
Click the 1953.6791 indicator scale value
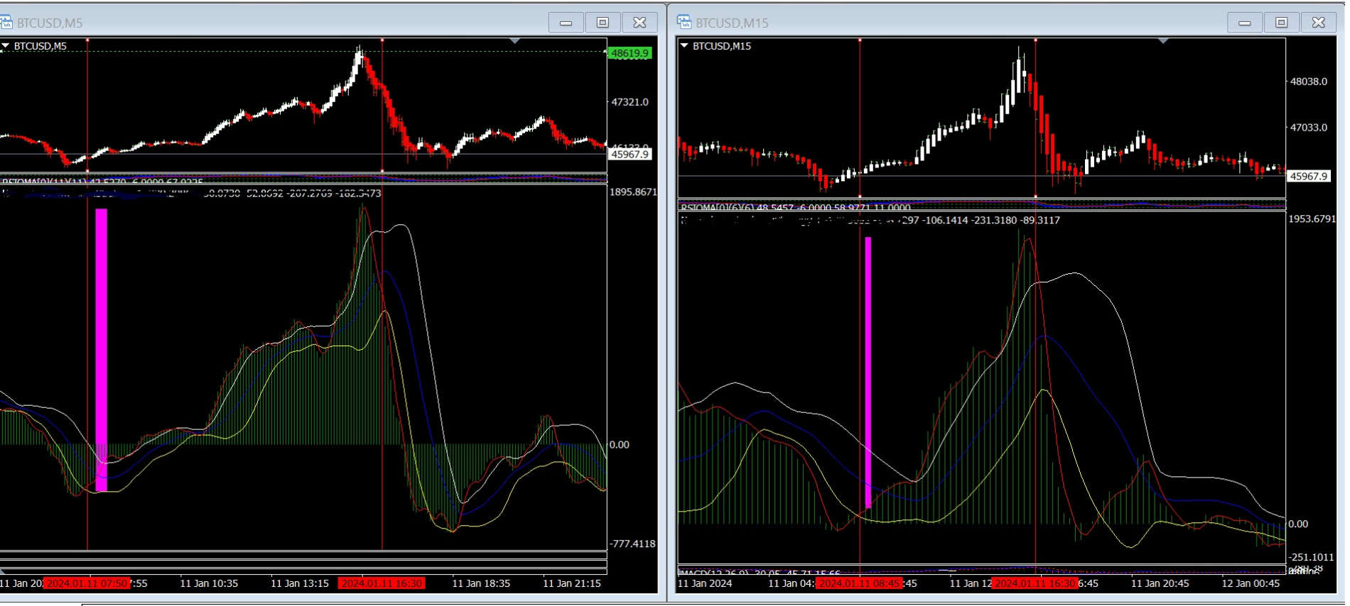(1312, 219)
